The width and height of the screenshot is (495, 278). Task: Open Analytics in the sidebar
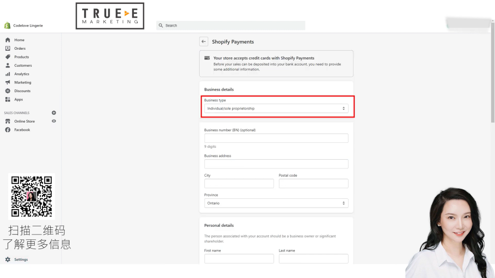22,74
